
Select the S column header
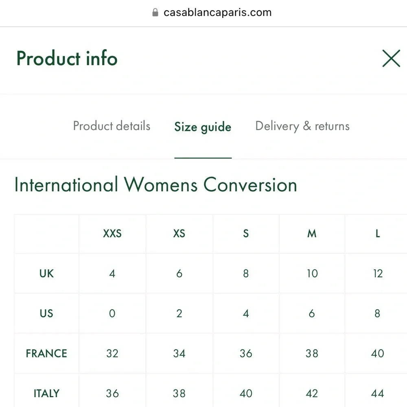246,234
